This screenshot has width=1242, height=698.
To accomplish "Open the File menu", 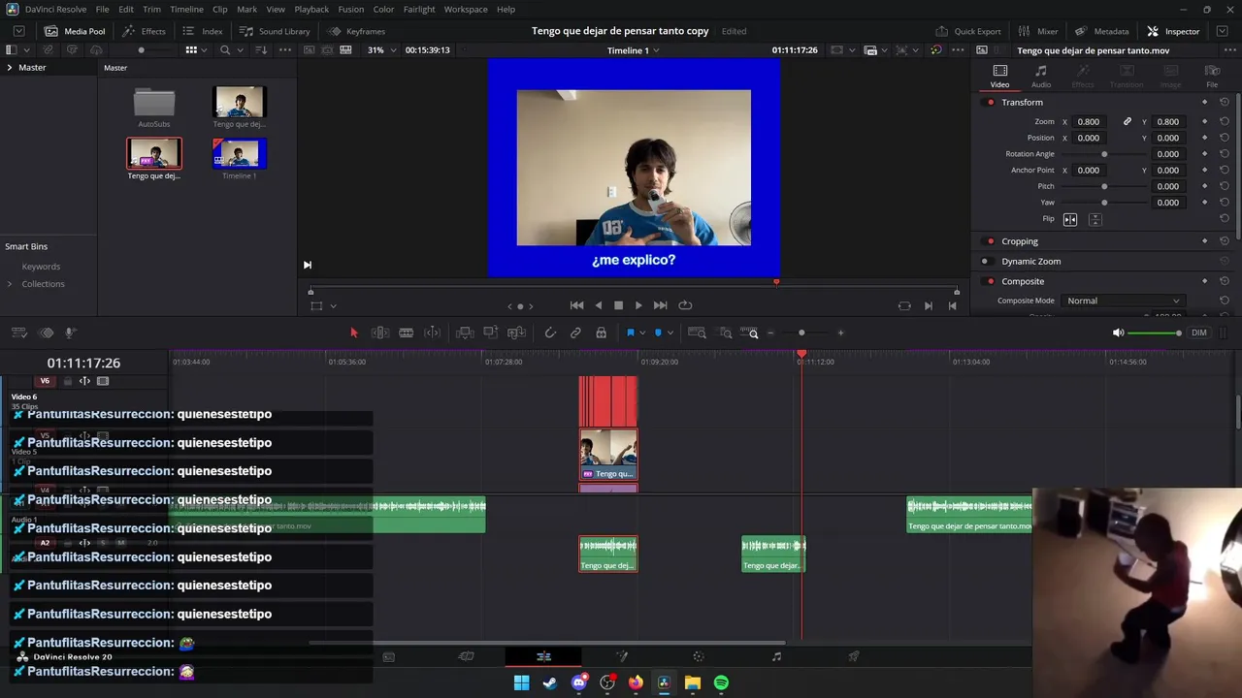I will 102,9.
